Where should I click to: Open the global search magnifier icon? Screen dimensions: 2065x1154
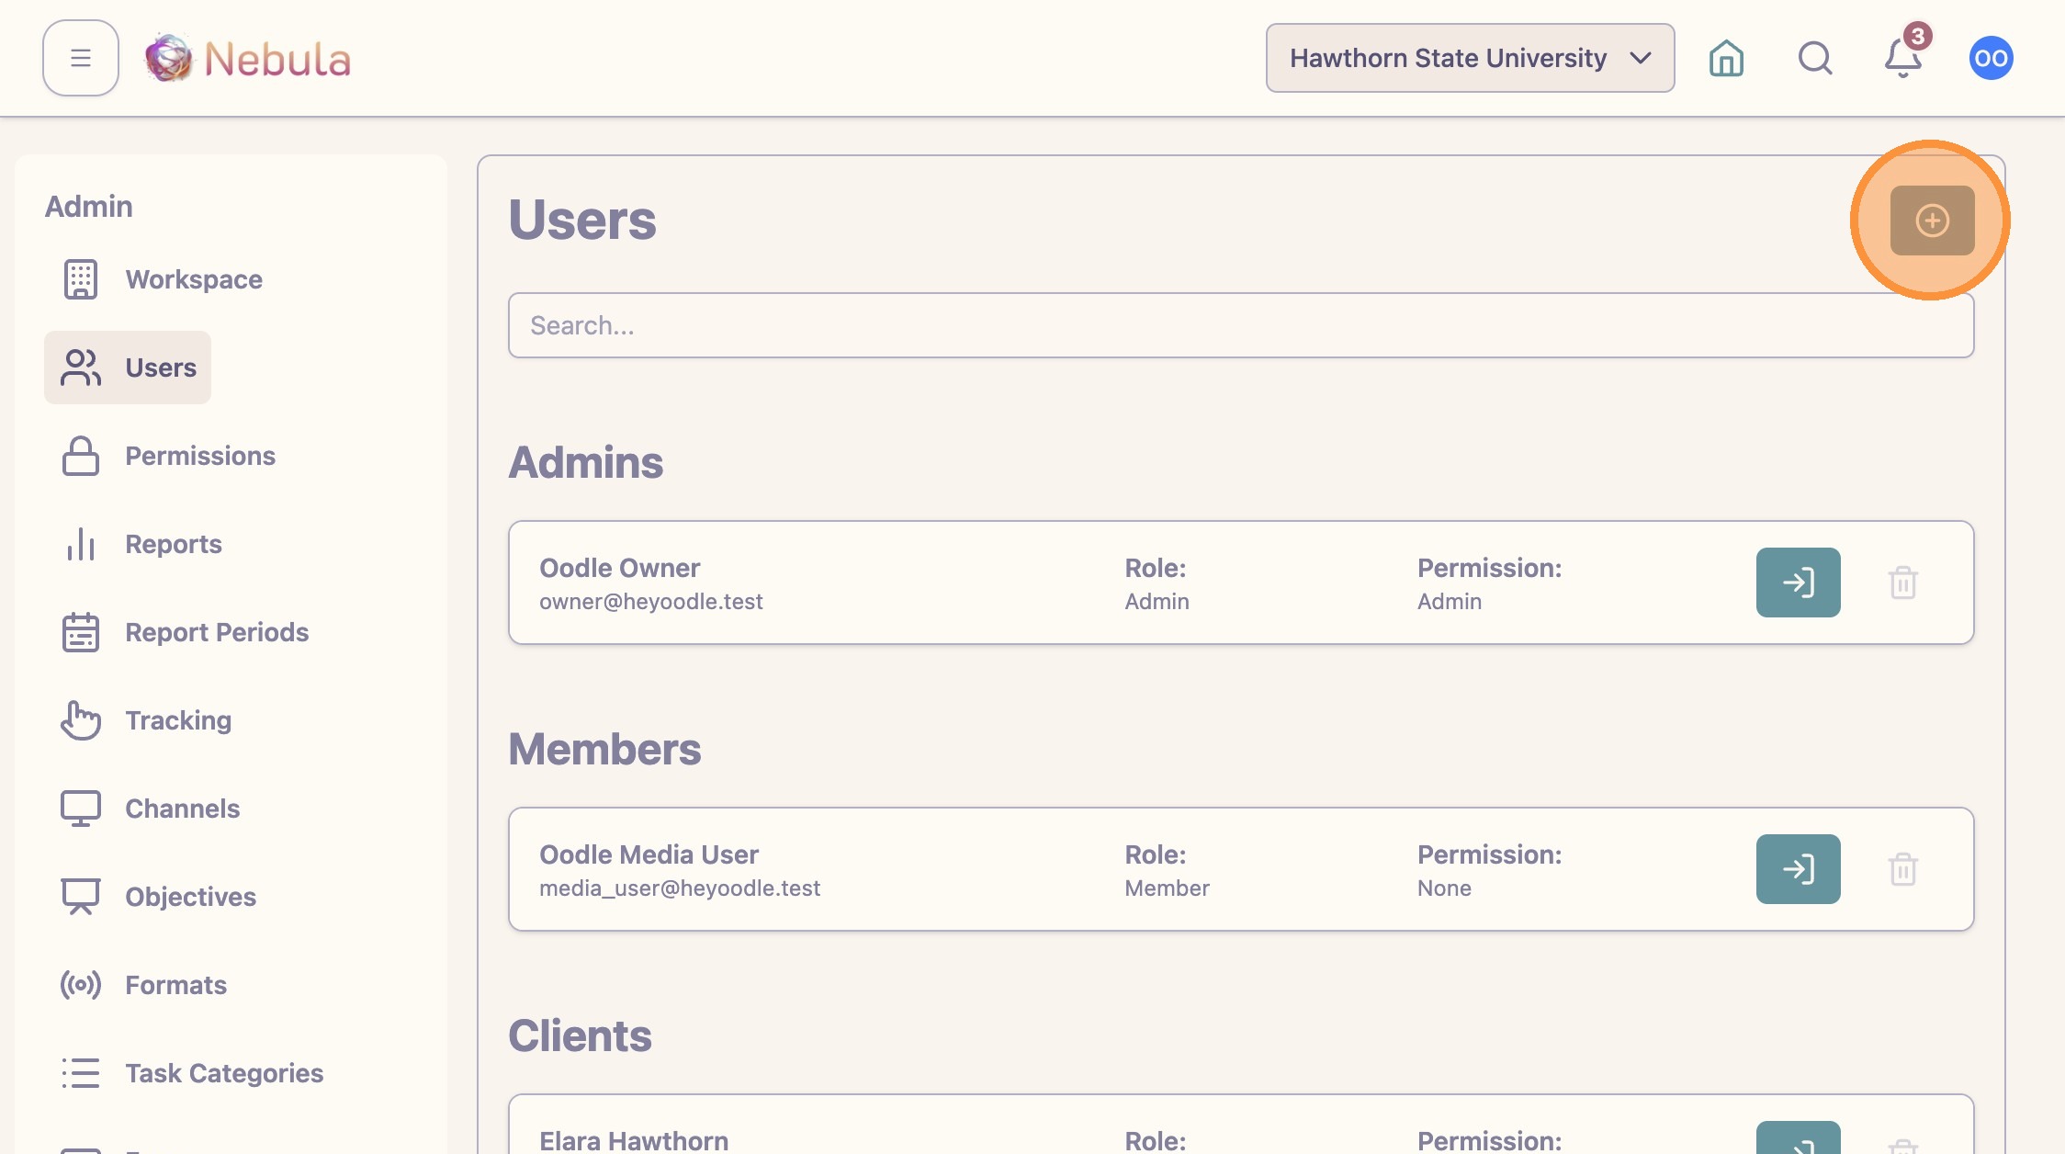pos(1815,58)
